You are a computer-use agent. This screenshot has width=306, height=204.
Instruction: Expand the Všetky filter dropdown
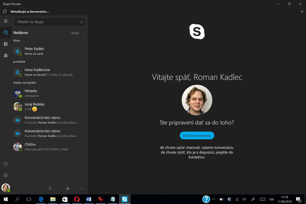[78, 33]
